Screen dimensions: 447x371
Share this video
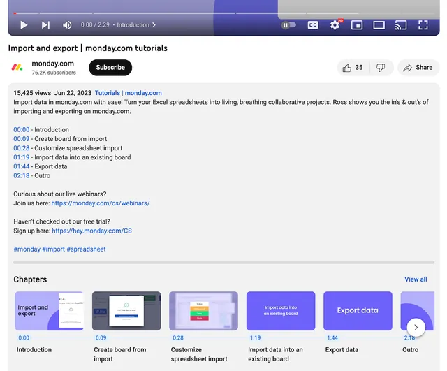coord(418,68)
